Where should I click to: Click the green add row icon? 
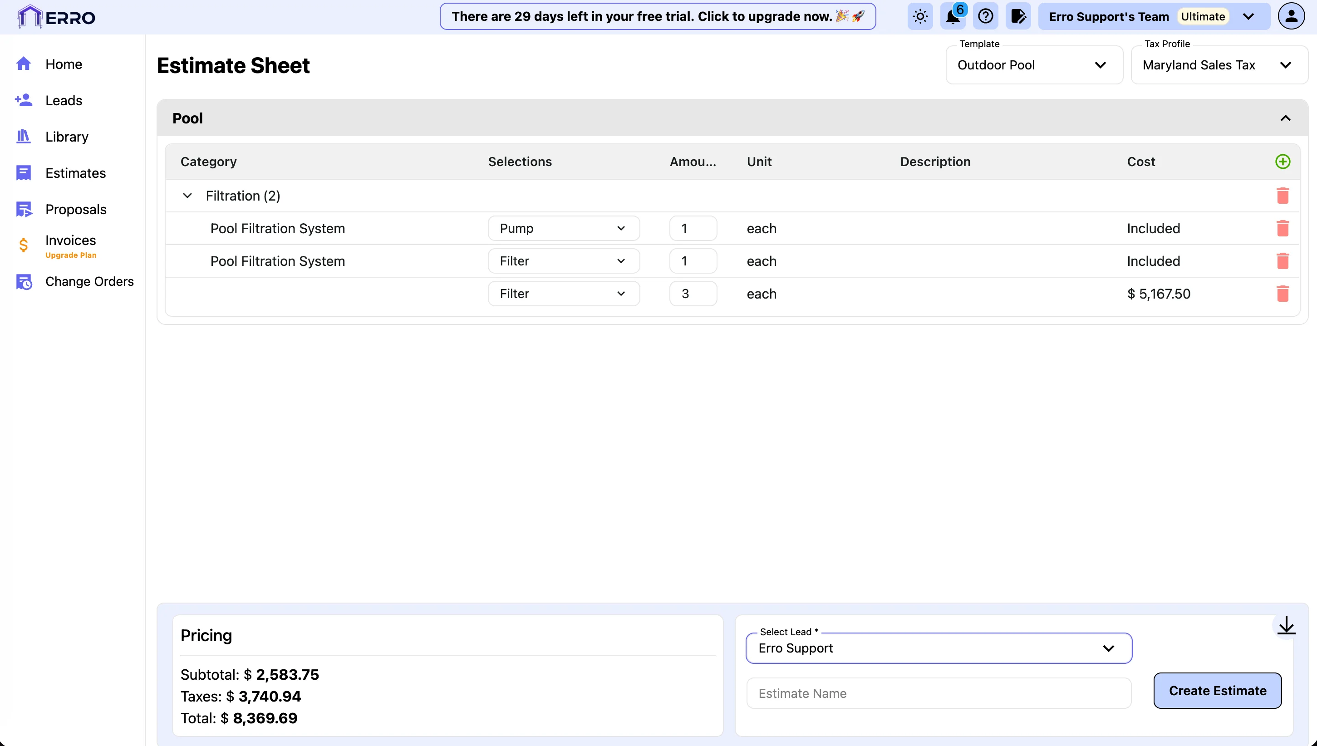(1282, 162)
